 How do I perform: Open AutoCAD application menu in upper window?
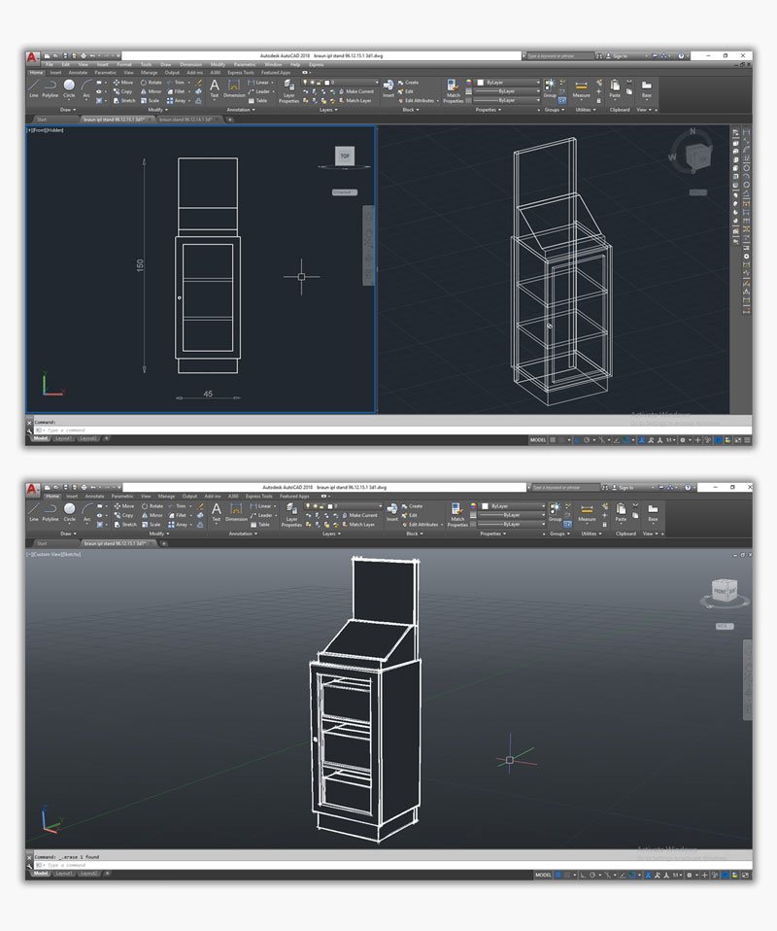pyautogui.click(x=32, y=57)
